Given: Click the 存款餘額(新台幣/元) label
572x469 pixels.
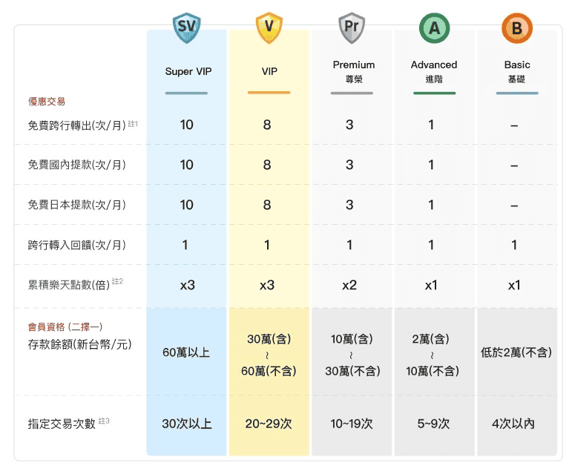Looking at the screenshot, I should pyautogui.click(x=79, y=344).
